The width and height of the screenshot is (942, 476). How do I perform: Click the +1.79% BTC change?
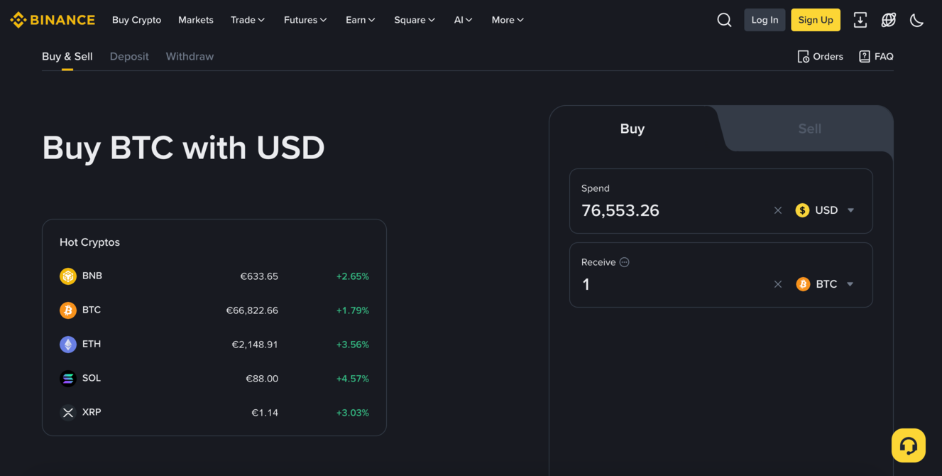point(353,310)
